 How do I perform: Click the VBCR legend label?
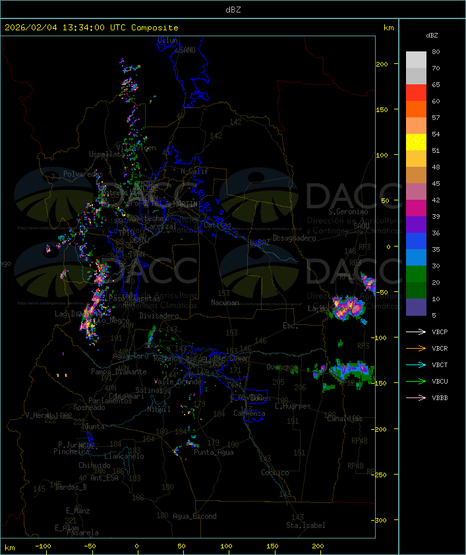pos(440,348)
